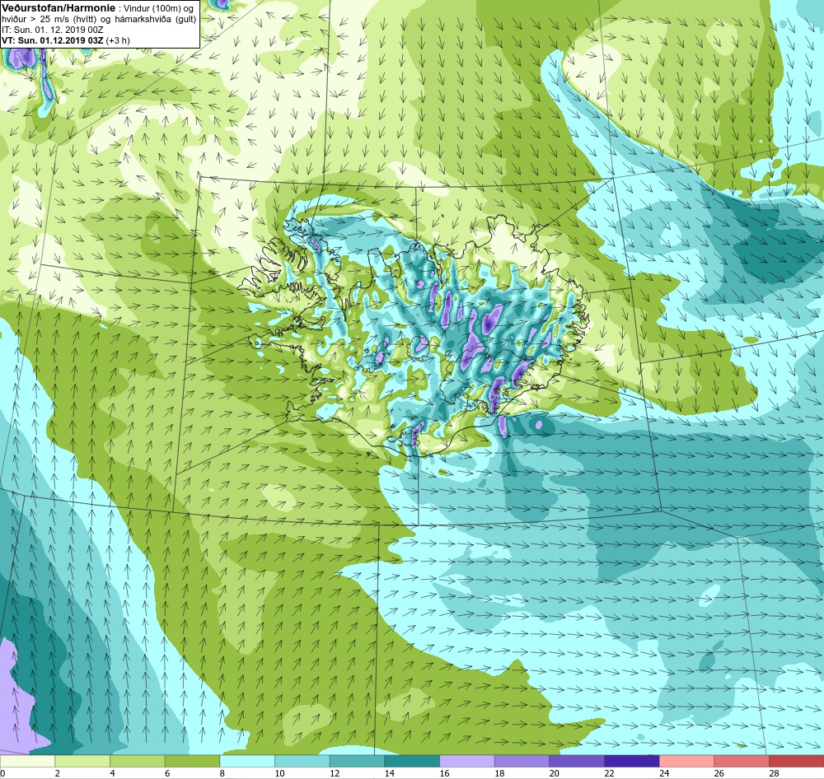Click the cyan 10–12 m/s legend swatch
The width and height of the screenshot is (824, 779).
click(x=302, y=761)
